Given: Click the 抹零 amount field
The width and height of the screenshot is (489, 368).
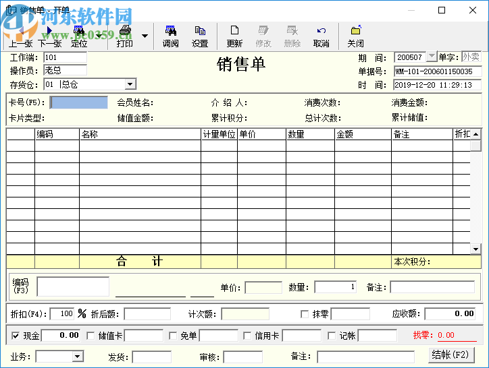Looking at the screenshot, I should coord(351,314).
